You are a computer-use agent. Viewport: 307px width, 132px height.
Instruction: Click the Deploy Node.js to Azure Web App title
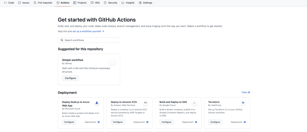click(x=76, y=104)
